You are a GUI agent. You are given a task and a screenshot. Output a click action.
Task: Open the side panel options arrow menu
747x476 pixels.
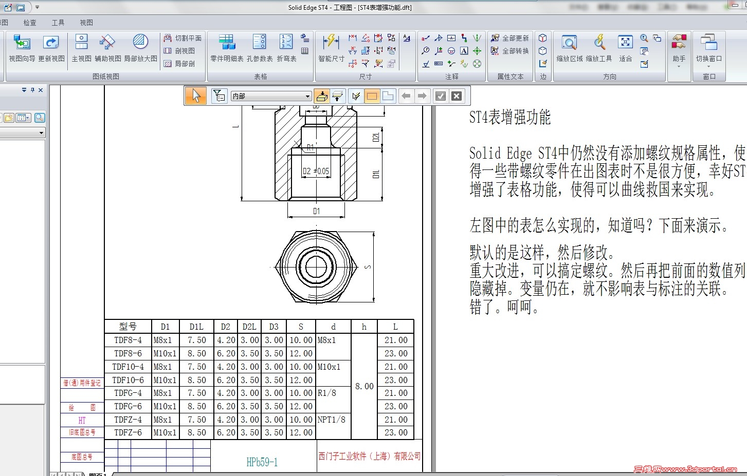point(24,90)
